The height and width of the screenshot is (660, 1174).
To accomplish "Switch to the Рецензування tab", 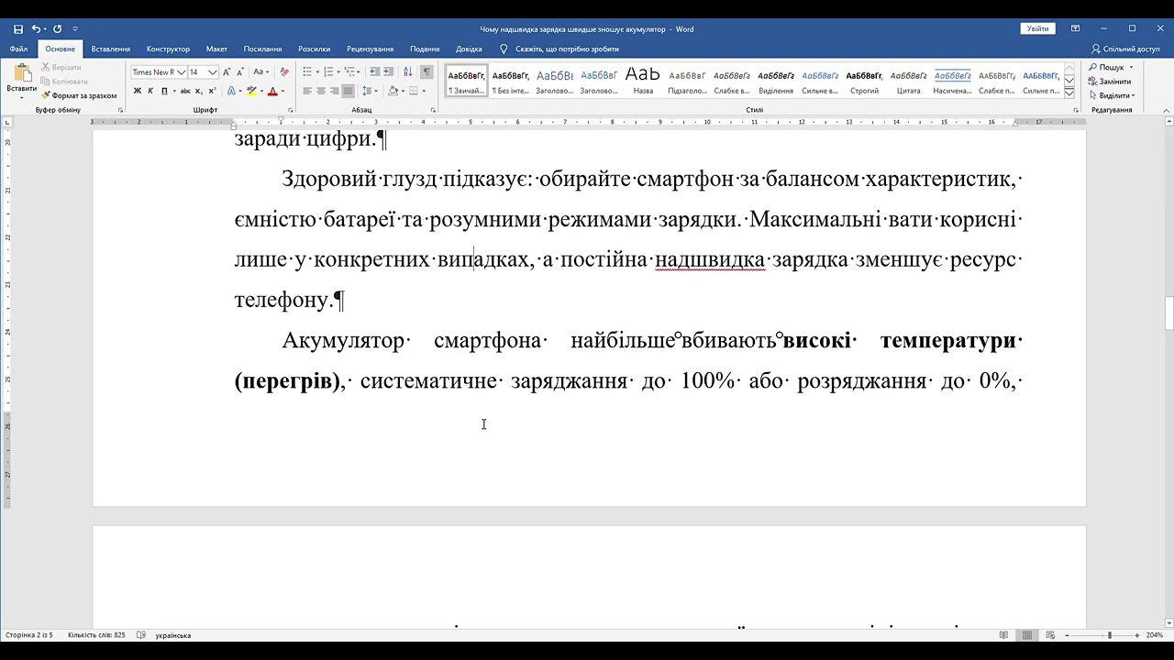I will pos(370,49).
